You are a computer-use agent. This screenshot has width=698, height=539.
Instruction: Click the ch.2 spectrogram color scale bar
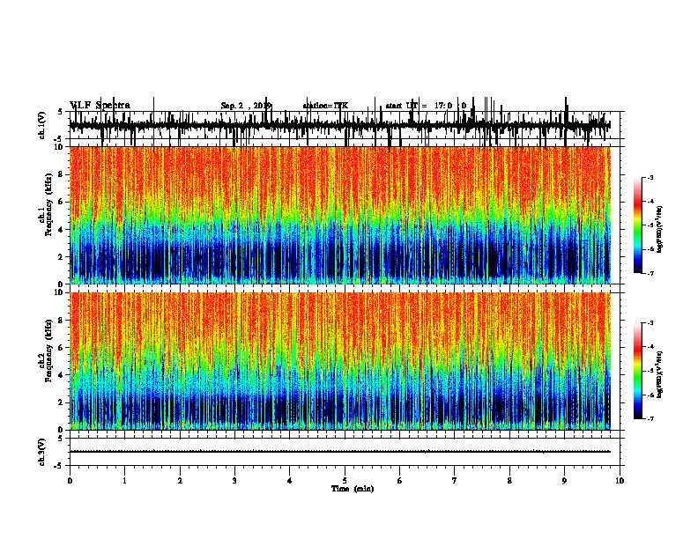(x=637, y=371)
